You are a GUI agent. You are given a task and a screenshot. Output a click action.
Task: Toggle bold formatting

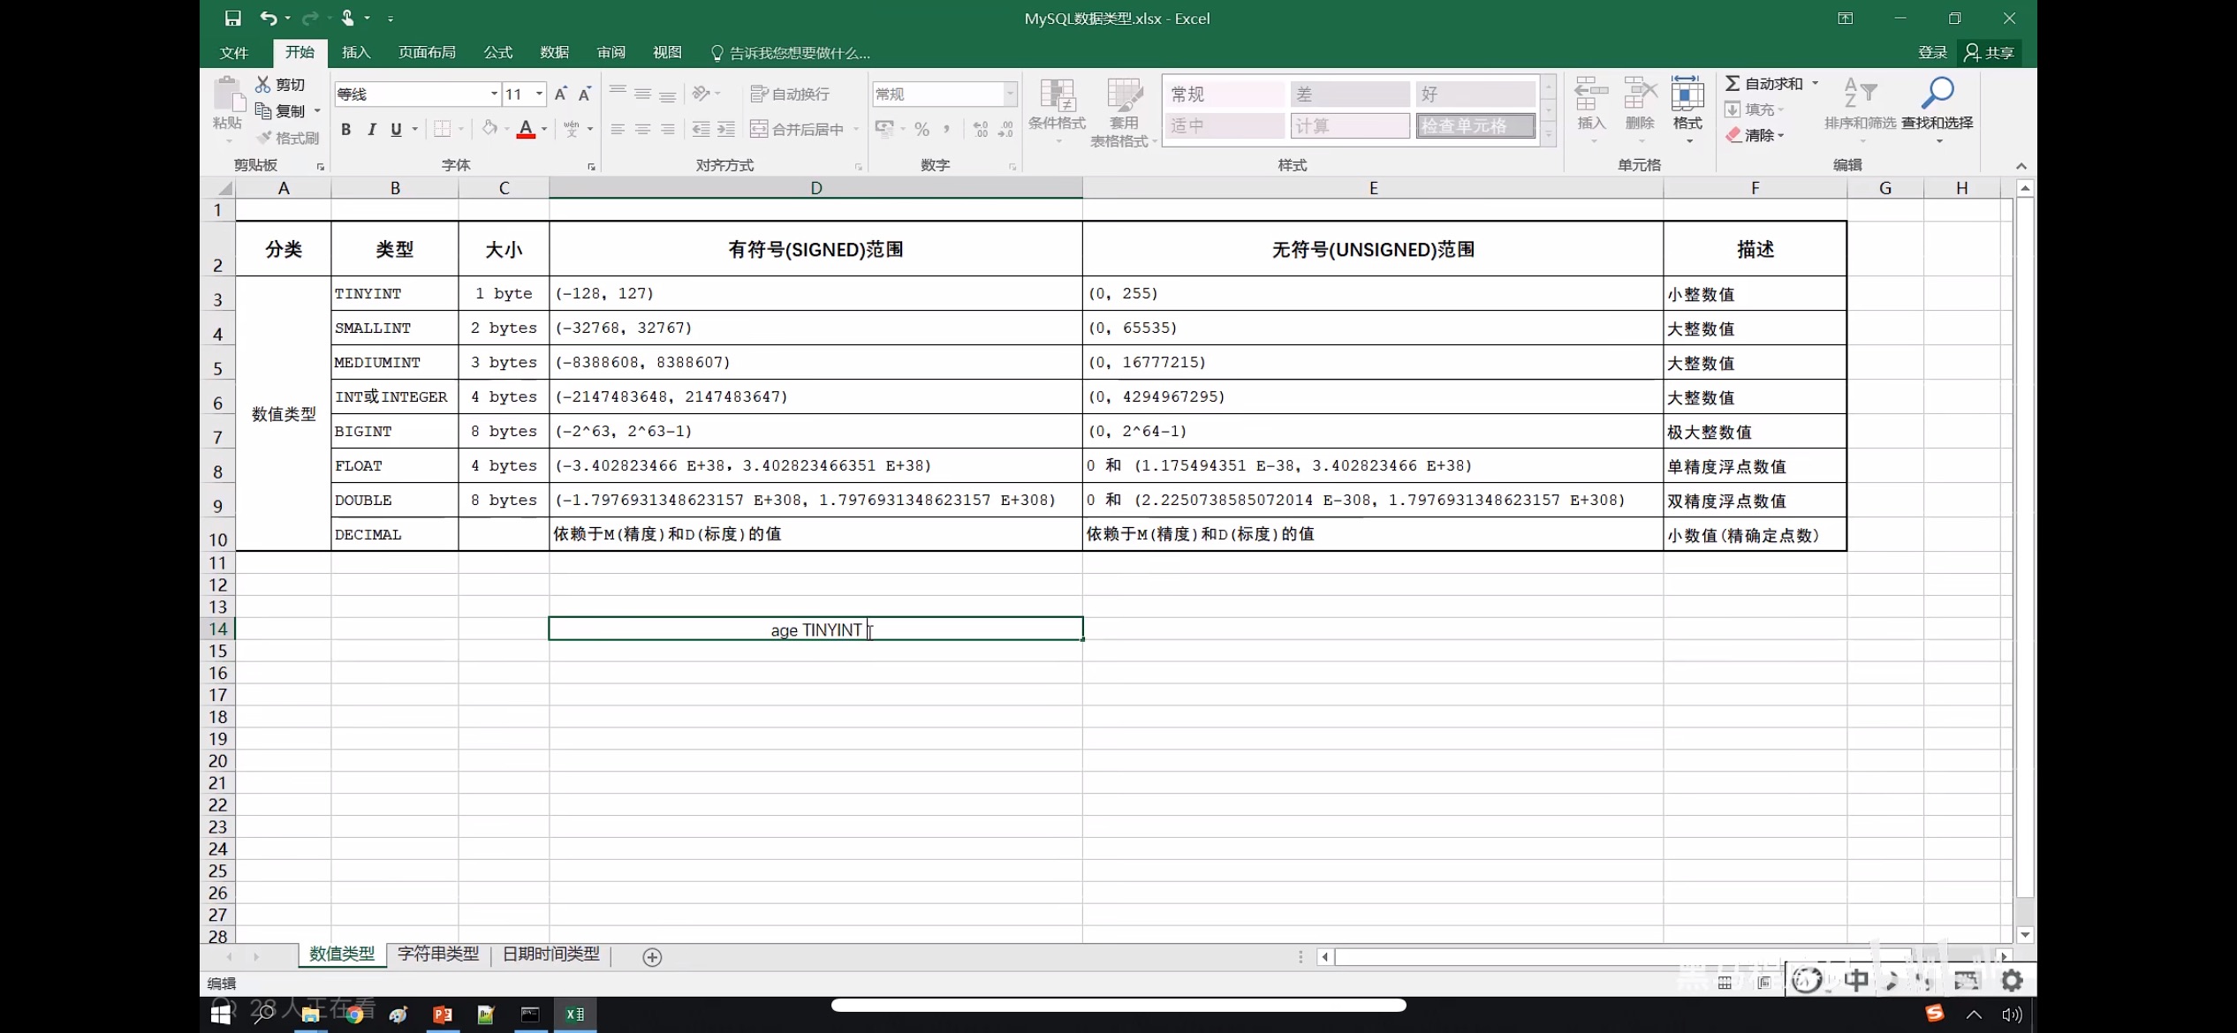click(x=345, y=129)
